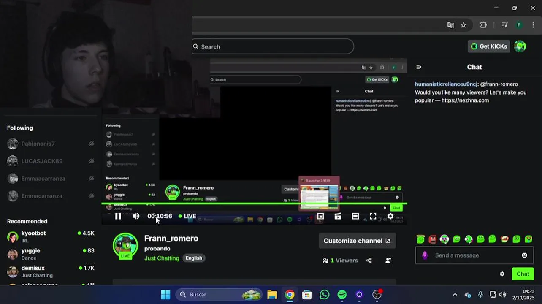Viewport: 542px width, 304px height.
Task: Insert halo angel green emote
Action: [420, 239]
